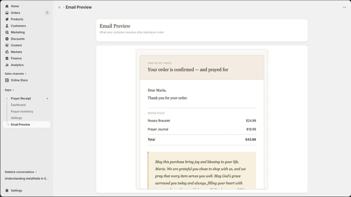Click the $43.98 total amount
351x197 pixels.
pyautogui.click(x=251, y=140)
